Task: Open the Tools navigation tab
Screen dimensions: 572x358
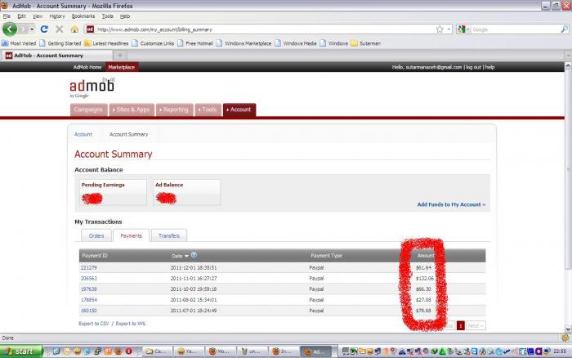Action: [208, 110]
